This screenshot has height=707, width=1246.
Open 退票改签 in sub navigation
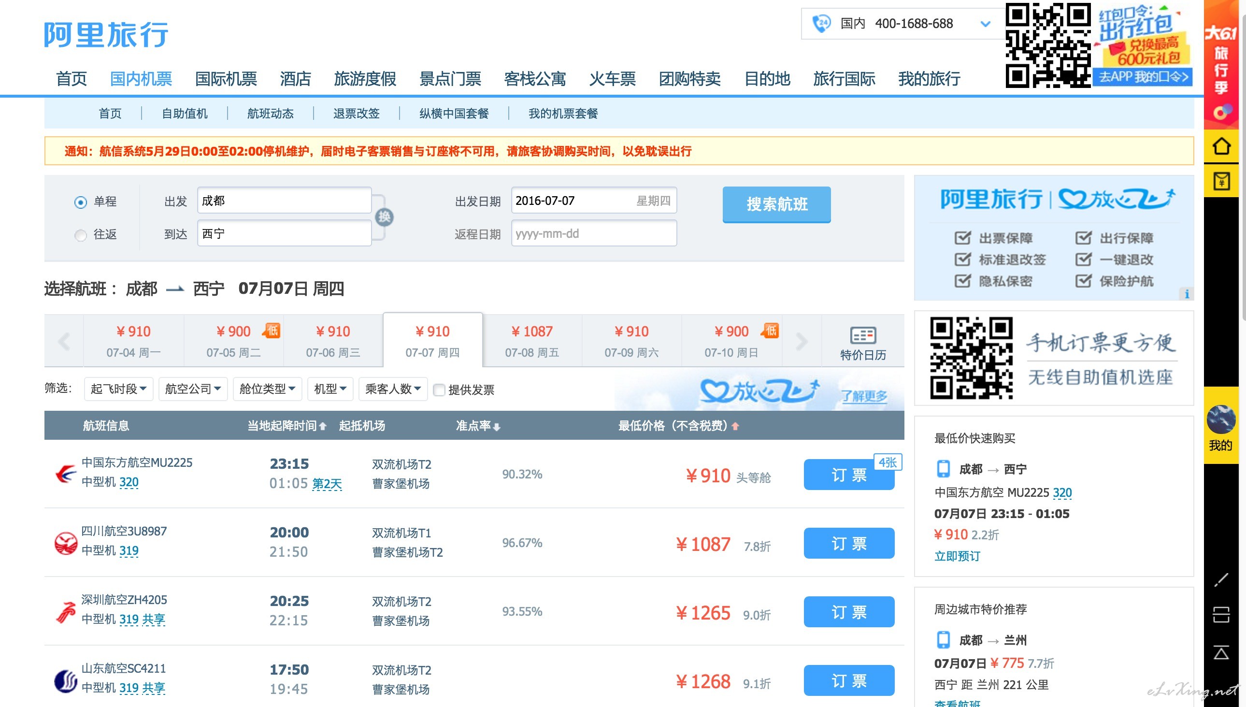(x=356, y=114)
